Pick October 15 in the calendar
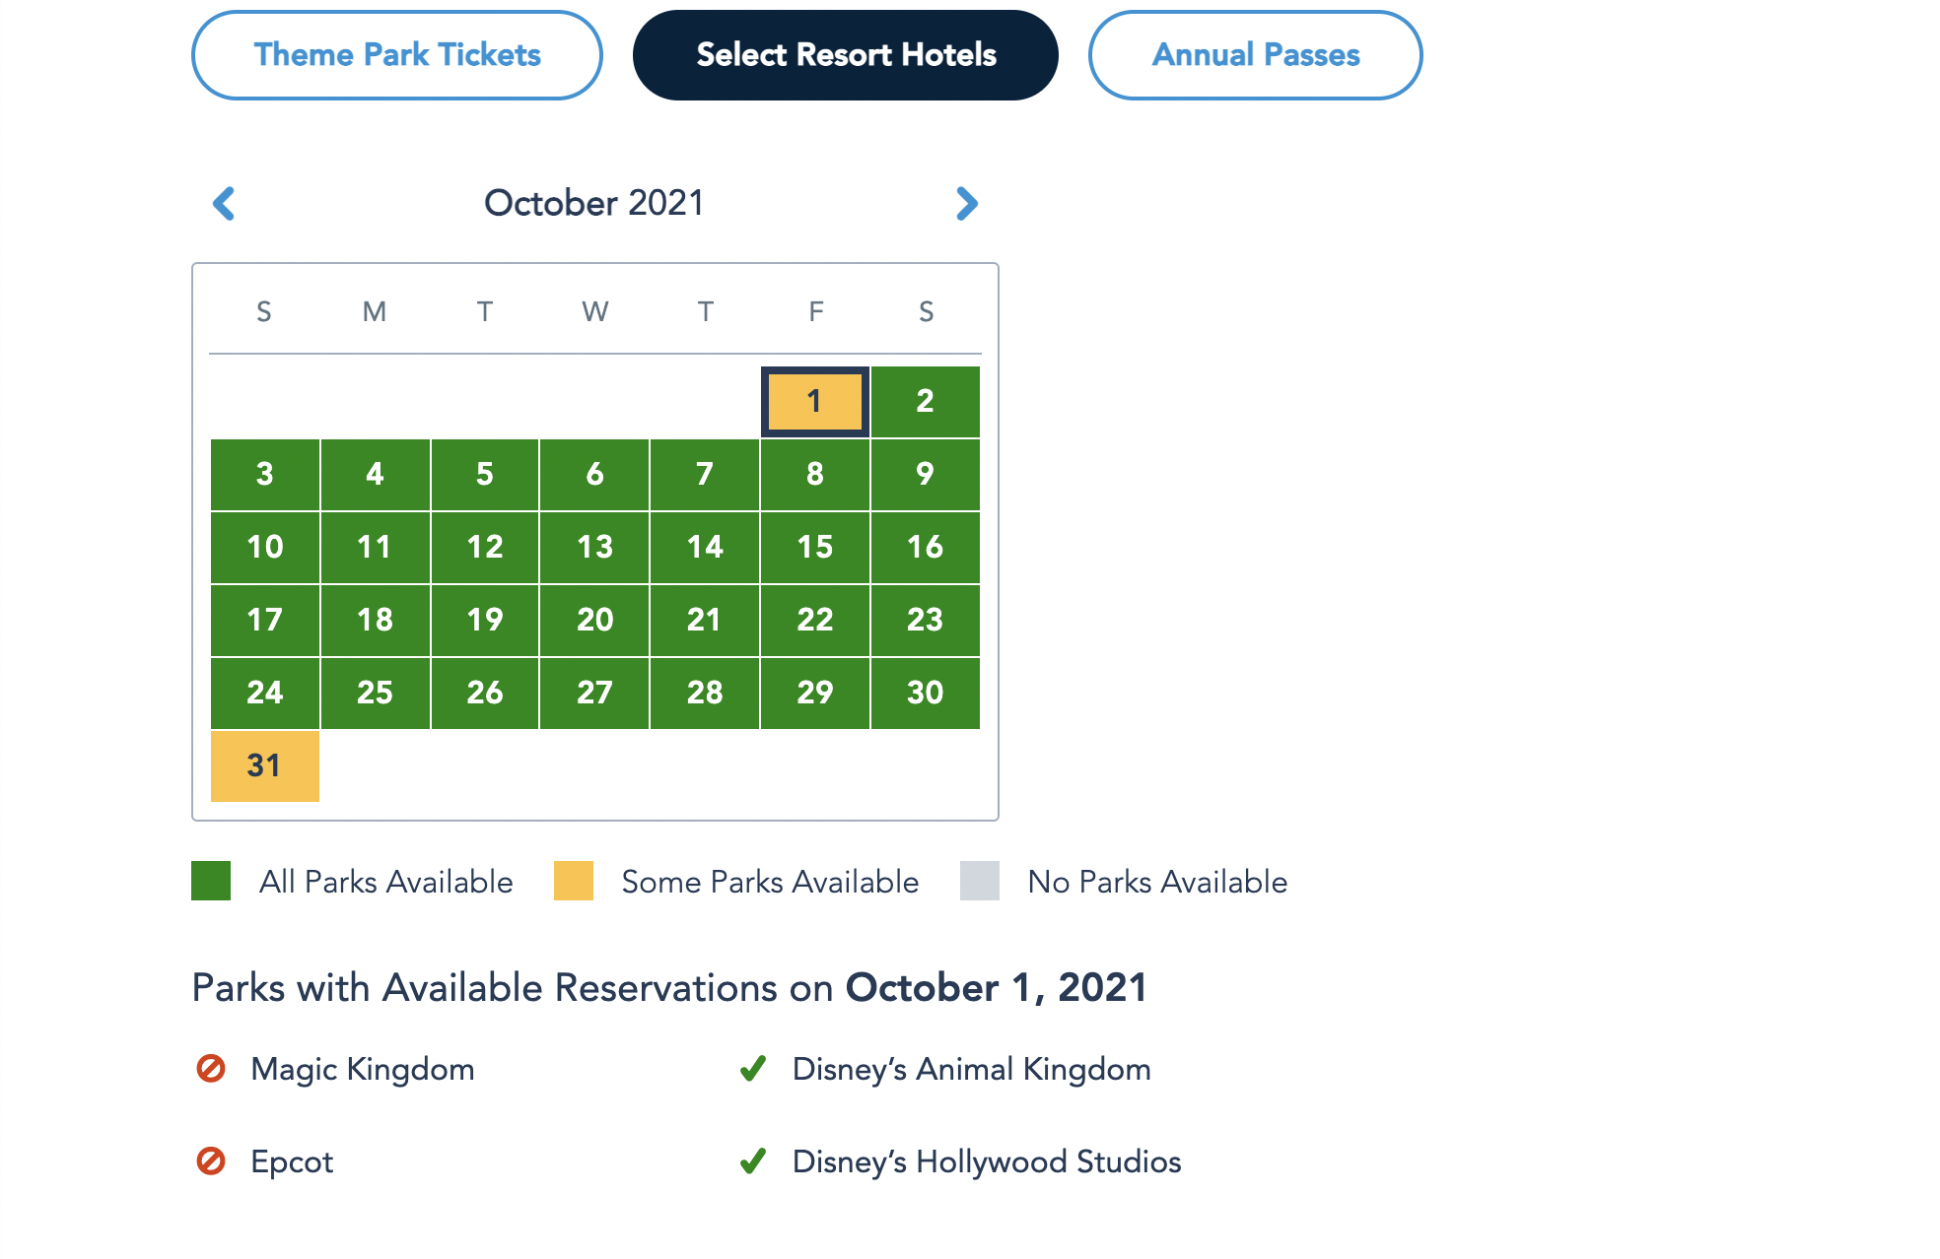Viewport: 1940px width, 1259px height. point(815,547)
